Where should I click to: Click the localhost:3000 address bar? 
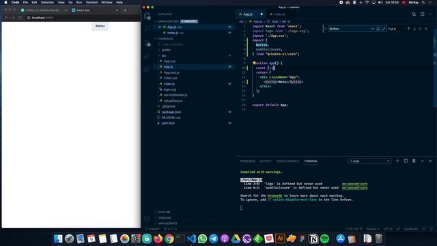[x=82, y=18]
